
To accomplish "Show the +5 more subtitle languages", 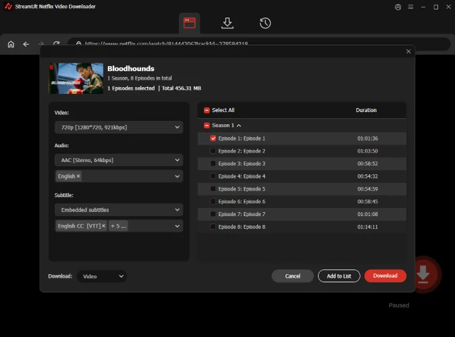I will click(118, 226).
